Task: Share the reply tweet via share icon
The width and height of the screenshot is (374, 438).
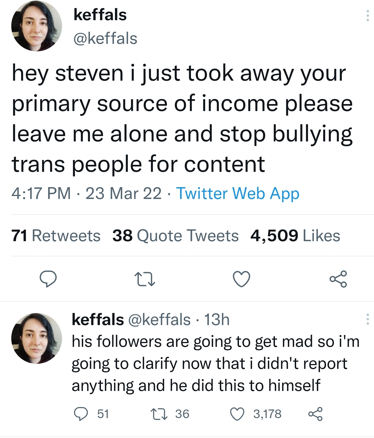Action: [315, 414]
